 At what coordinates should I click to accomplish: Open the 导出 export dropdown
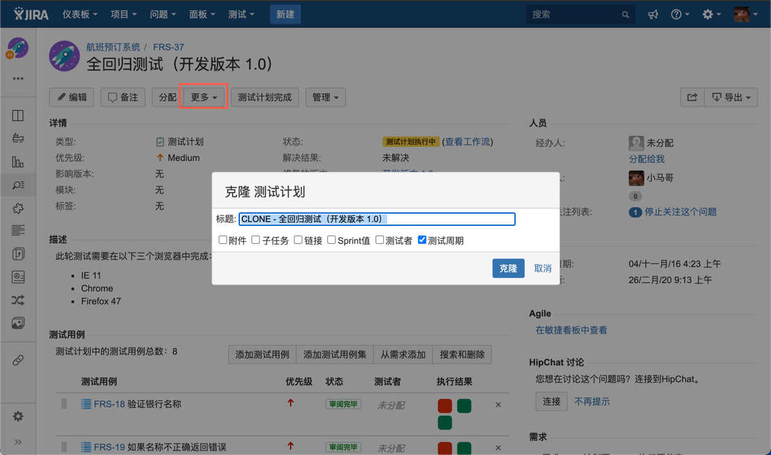(731, 97)
